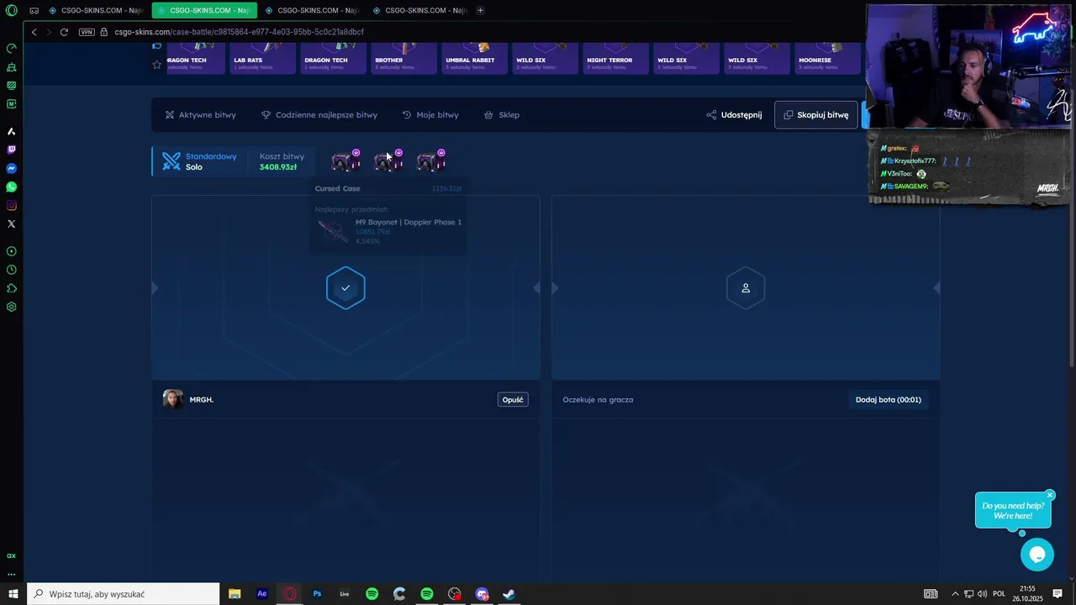Click the 'Oczekuje na gracza' text
This screenshot has width=1076, height=605.
[598, 400]
